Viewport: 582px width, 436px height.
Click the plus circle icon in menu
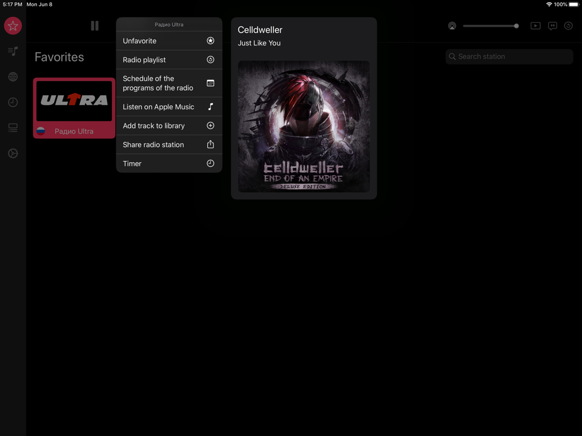click(x=211, y=126)
